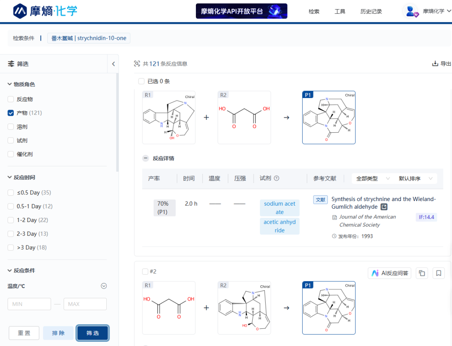
Task: Click the MolEntropy Chemistry logo
Action: pyautogui.click(x=45, y=11)
